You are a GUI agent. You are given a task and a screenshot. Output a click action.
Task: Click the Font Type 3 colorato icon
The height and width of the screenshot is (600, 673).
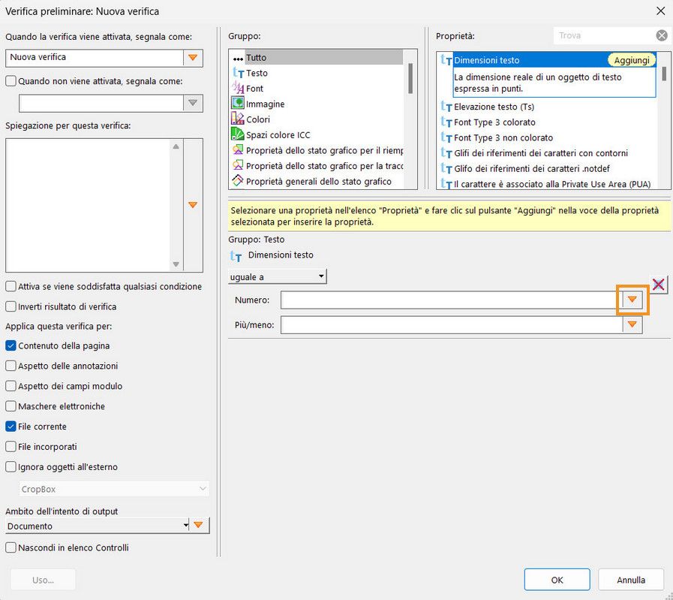446,122
